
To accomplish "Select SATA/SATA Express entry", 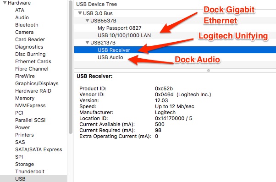I will pos(39,149).
